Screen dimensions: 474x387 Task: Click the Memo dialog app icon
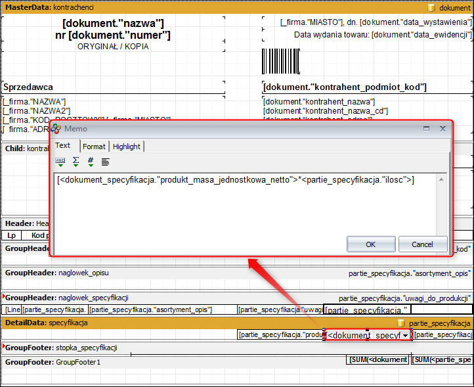56,129
